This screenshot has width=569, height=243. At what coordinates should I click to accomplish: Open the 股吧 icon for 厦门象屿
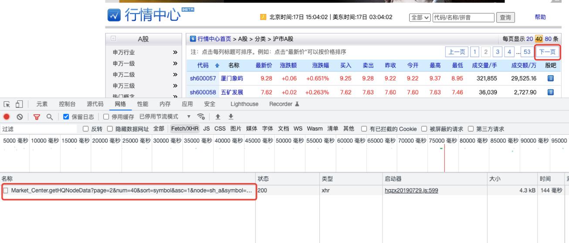click(550, 78)
